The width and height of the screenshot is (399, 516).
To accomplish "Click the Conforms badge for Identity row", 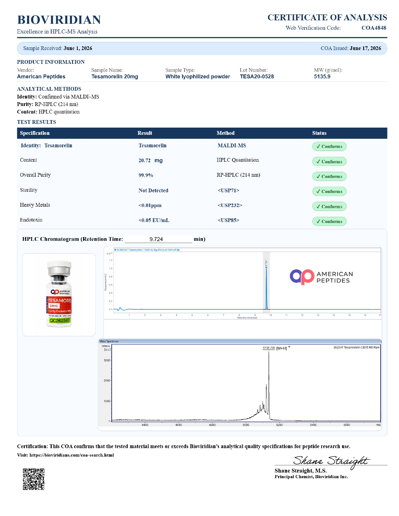I will click(329, 146).
